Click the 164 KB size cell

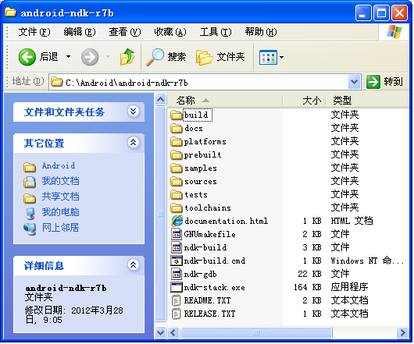308,287
